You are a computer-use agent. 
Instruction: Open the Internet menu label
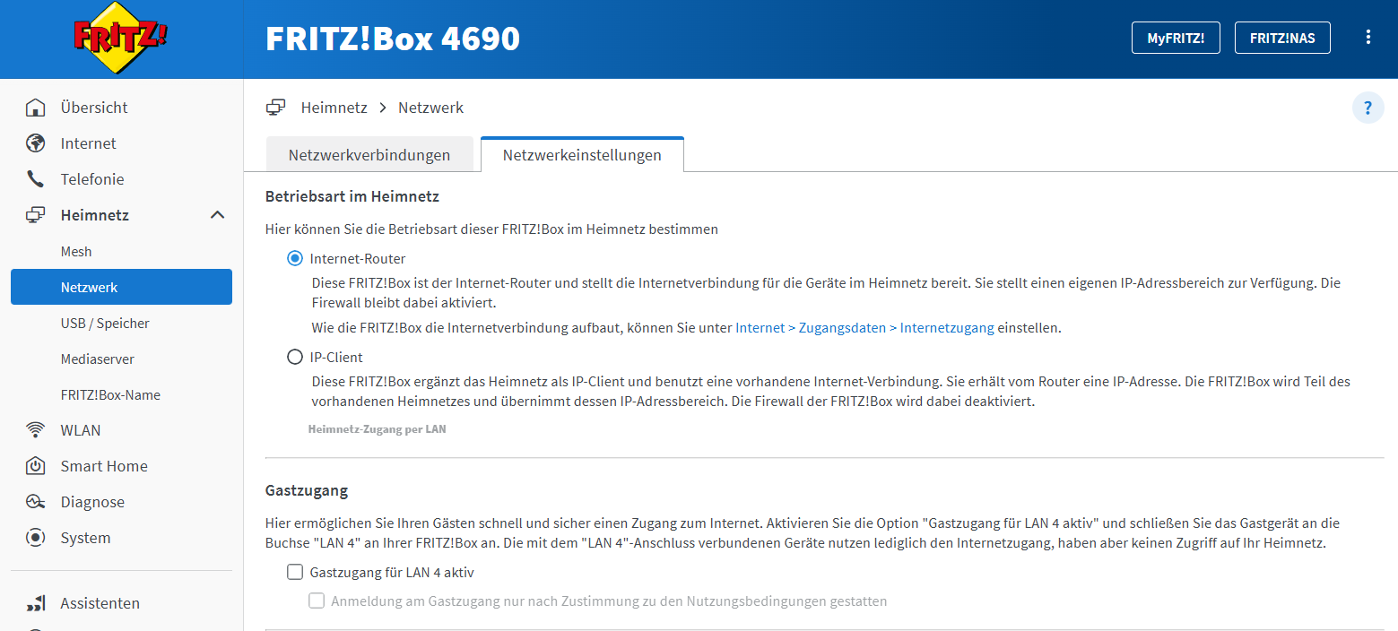[89, 143]
